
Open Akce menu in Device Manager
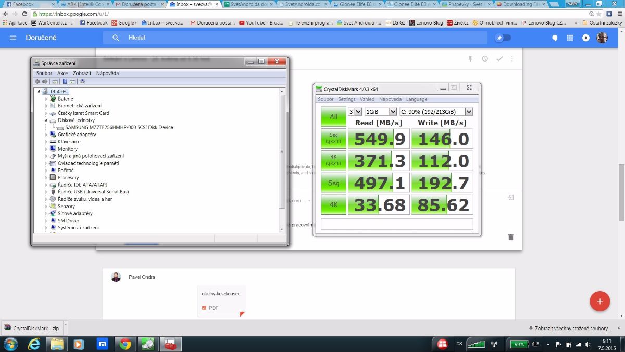63,74
